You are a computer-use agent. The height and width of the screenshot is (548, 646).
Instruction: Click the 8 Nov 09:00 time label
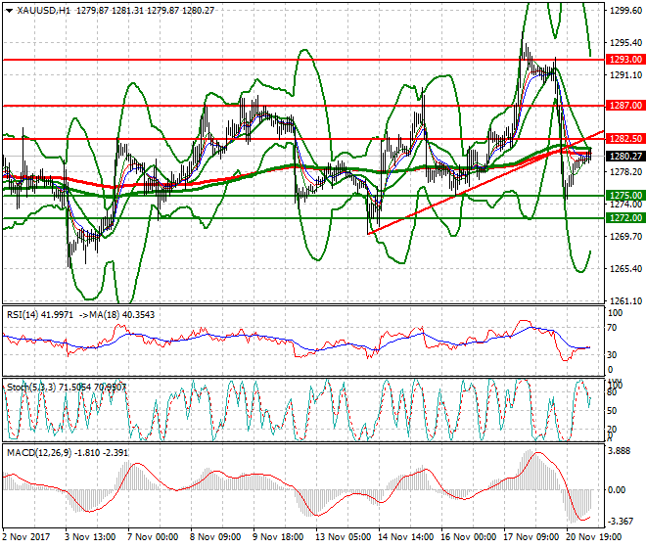pos(215,537)
